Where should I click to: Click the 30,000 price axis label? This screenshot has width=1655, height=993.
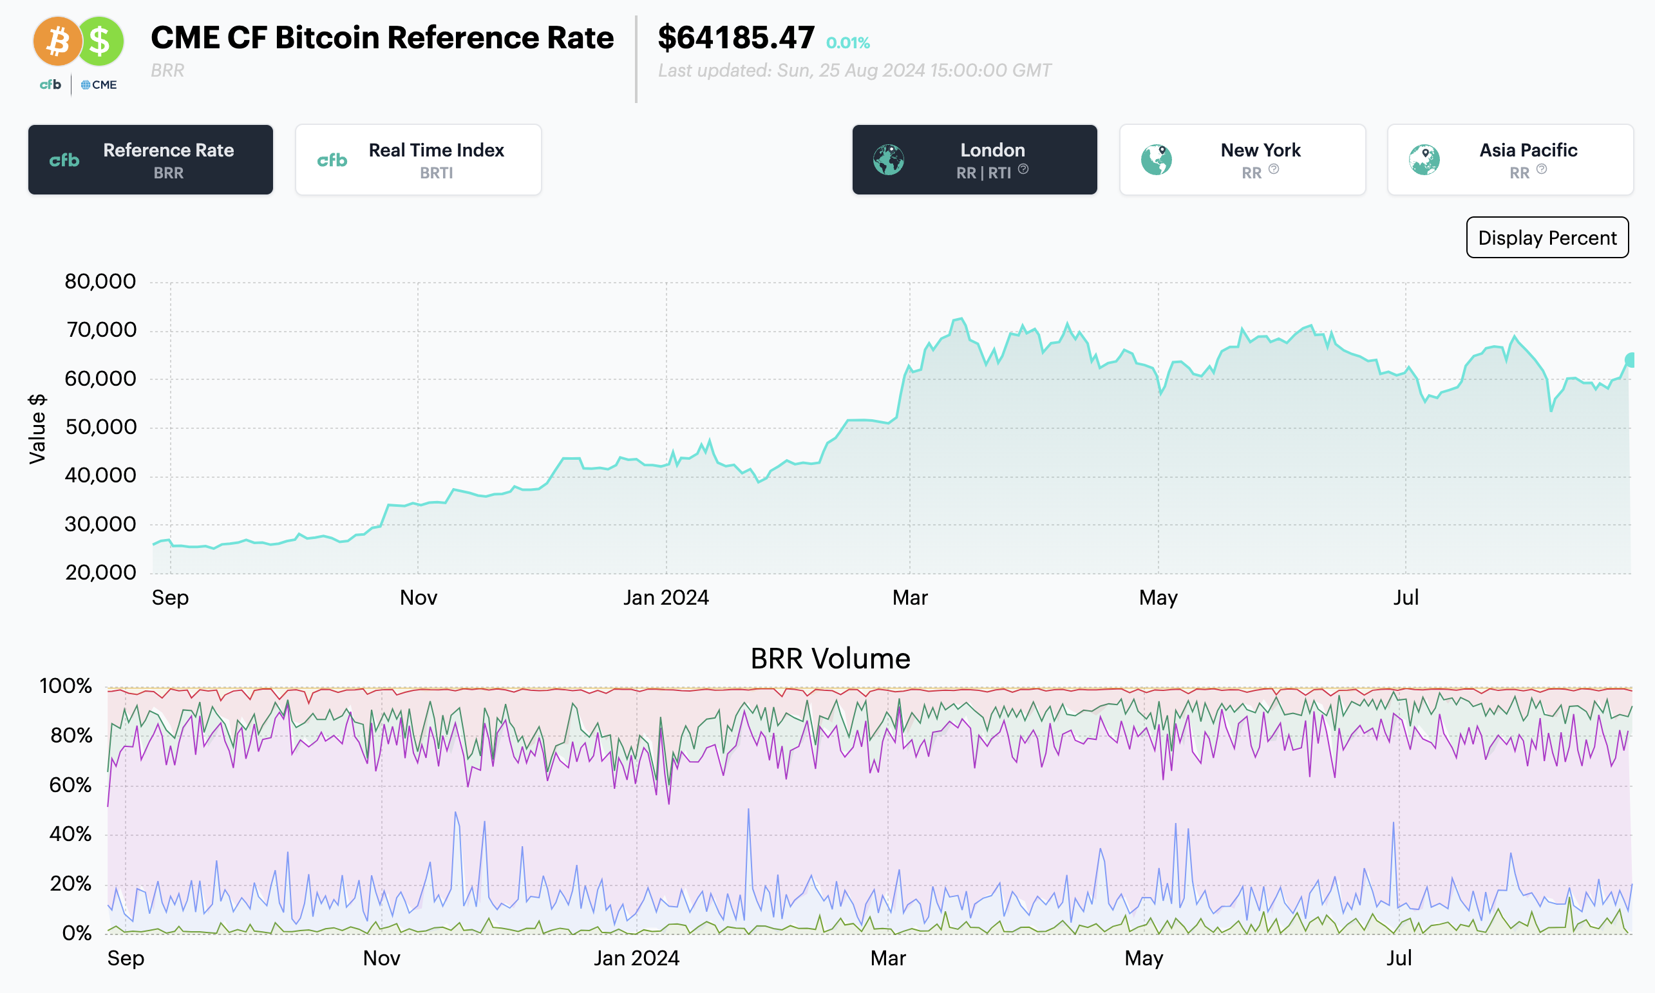coord(100,524)
